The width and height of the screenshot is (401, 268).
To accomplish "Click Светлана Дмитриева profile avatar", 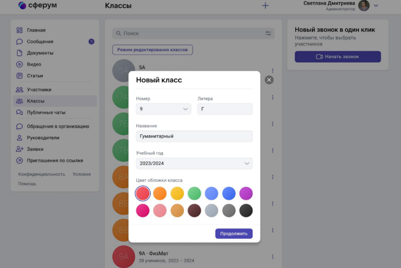I will [364, 5].
